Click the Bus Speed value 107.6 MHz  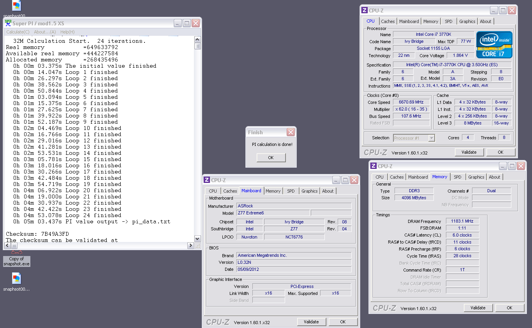click(411, 116)
